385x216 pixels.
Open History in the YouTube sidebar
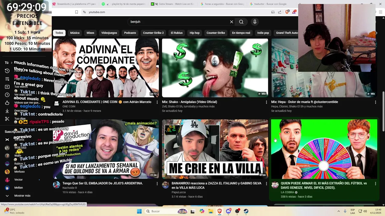click(x=7, y=71)
